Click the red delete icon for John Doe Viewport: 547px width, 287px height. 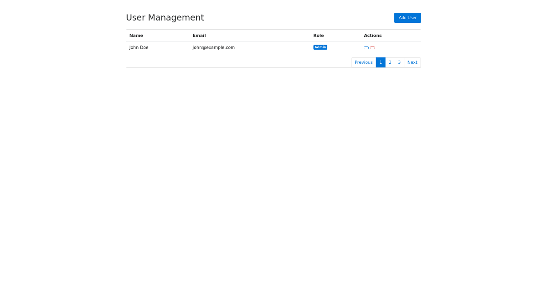tap(372, 47)
